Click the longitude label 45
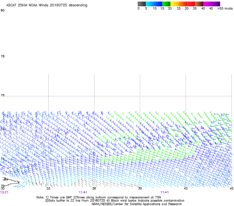The image size is (234, 206). point(231,188)
